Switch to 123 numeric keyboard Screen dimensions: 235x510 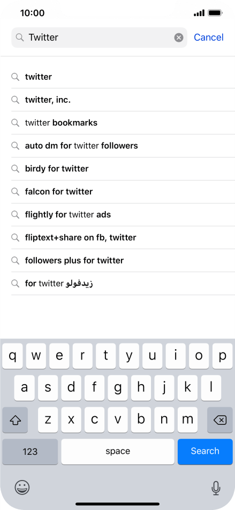coord(30,452)
